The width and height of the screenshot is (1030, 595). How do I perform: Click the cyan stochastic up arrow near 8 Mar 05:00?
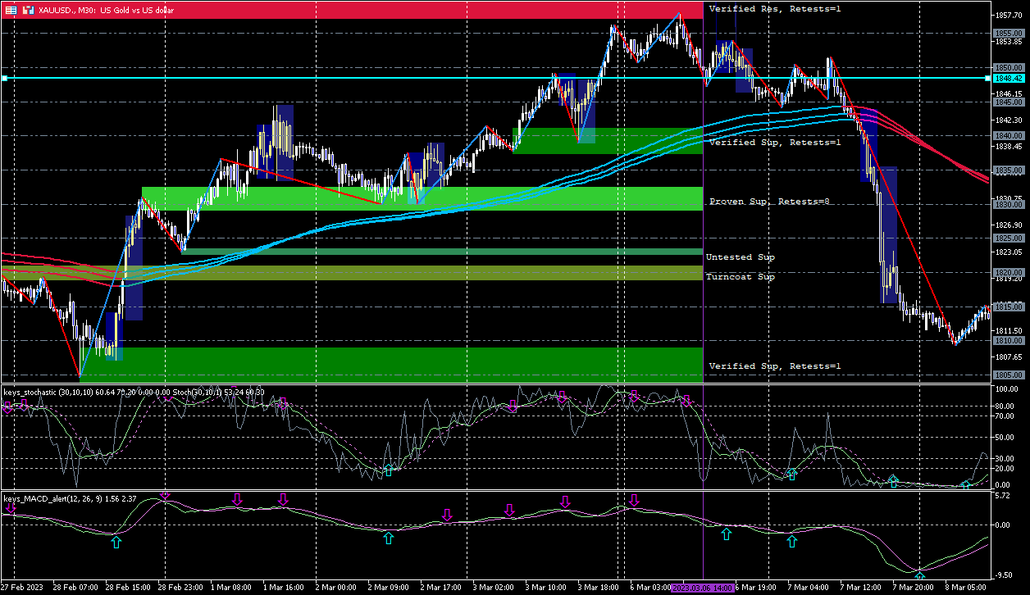pos(966,485)
